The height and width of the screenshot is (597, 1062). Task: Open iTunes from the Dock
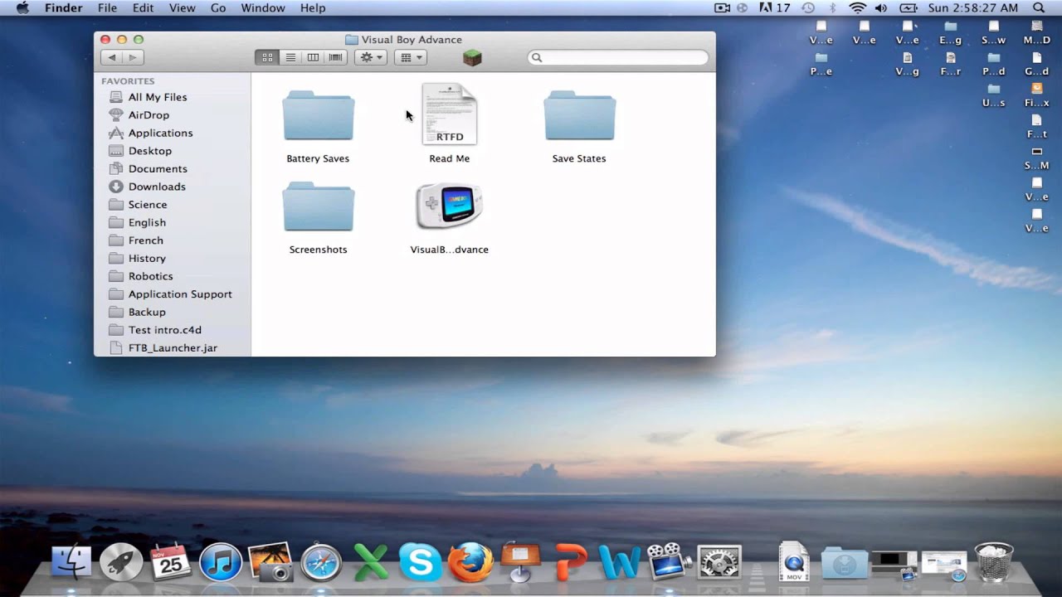(221, 562)
